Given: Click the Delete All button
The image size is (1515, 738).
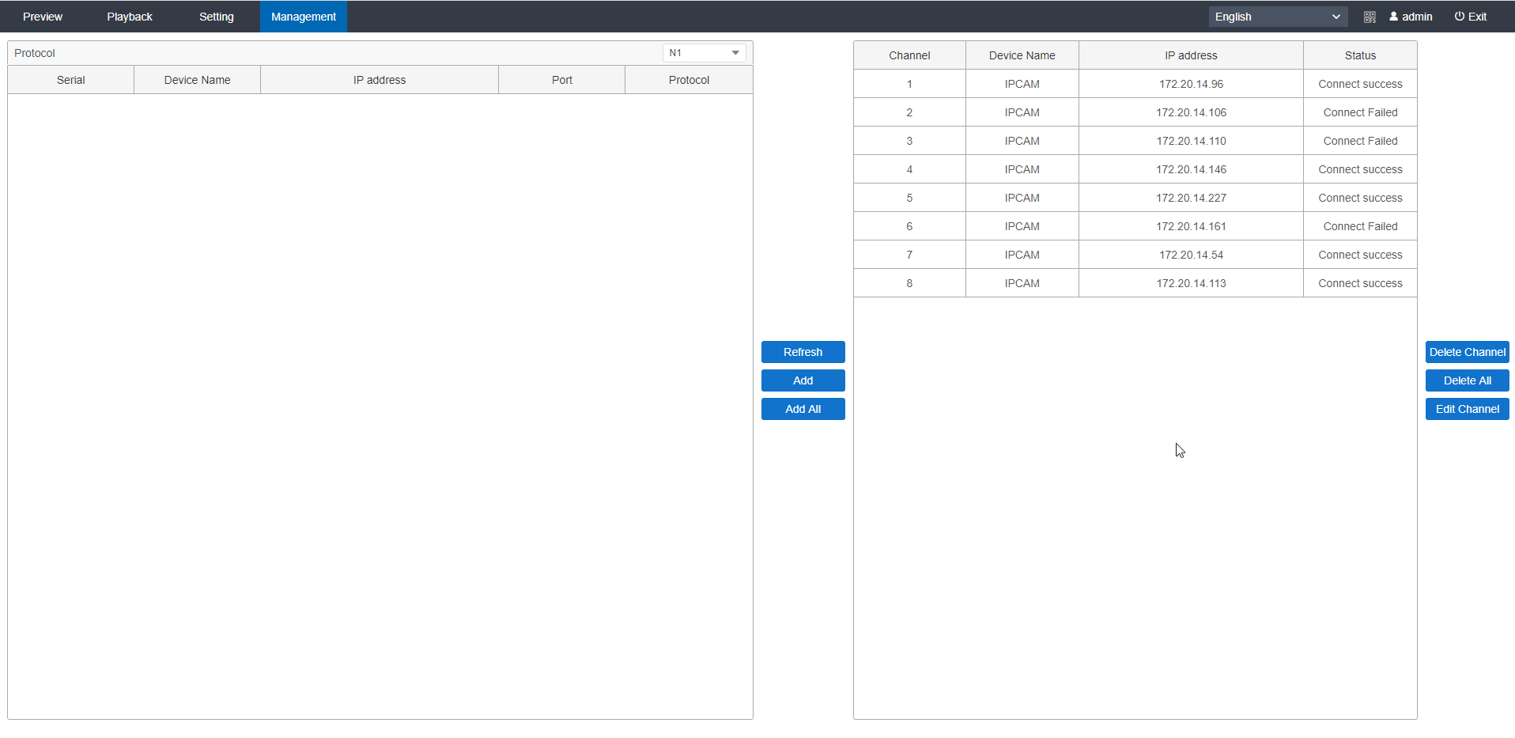Looking at the screenshot, I should click(1467, 380).
